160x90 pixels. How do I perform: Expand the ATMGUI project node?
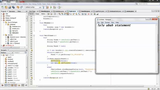(1, 16)
